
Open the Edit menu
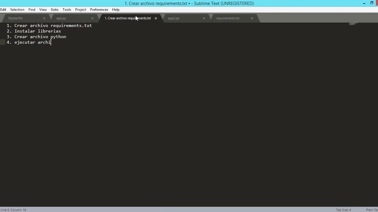pos(3,9)
